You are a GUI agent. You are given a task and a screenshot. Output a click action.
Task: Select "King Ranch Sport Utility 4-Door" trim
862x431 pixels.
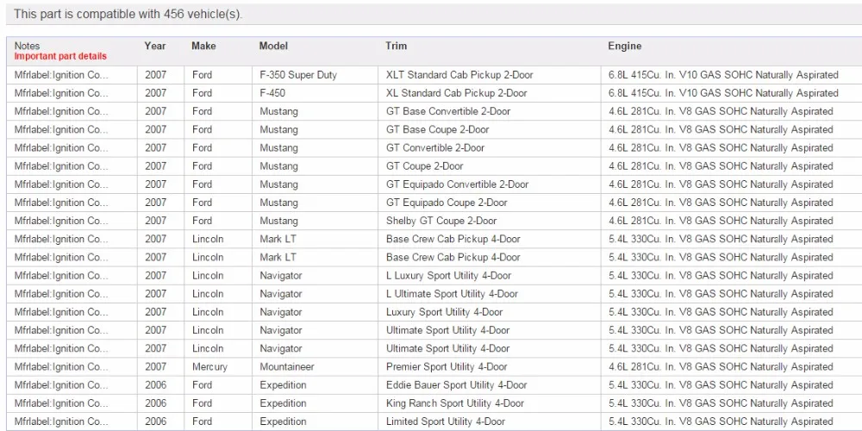coord(455,403)
